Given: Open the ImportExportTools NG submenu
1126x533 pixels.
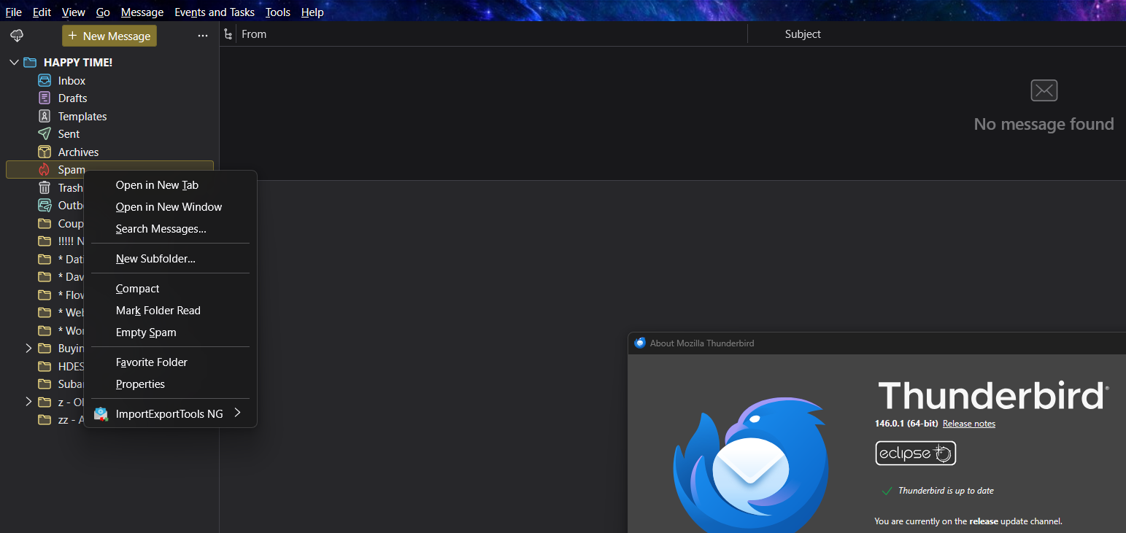Looking at the screenshot, I should click(169, 414).
